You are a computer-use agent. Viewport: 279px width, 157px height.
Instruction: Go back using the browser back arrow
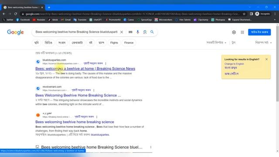[x=4, y=14]
